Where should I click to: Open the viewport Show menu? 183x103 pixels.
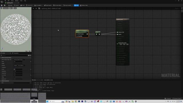coord(15,8)
